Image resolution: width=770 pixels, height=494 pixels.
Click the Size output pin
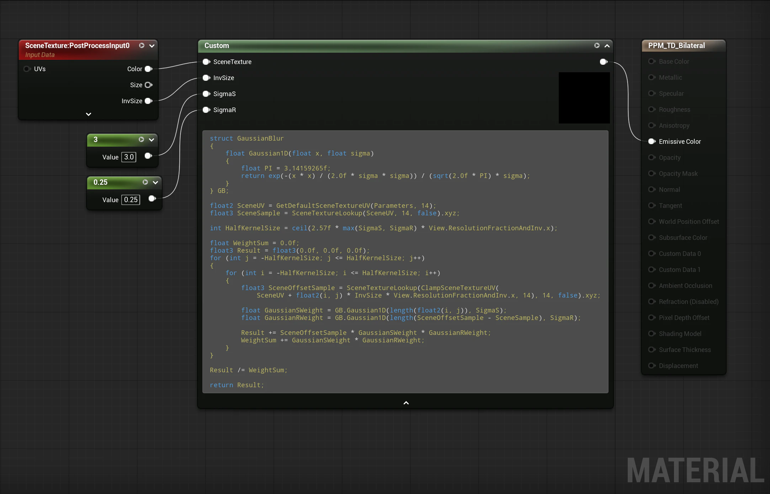pyautogui.click(x=148, y=85)
